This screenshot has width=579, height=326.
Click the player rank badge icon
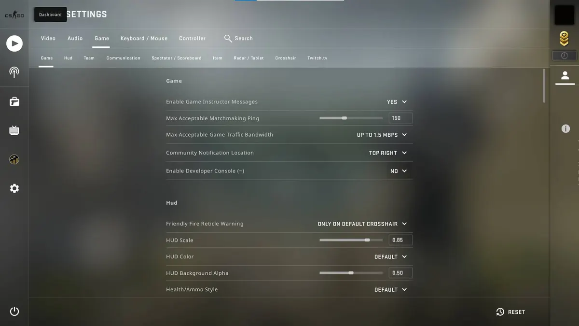coord(564,39)
